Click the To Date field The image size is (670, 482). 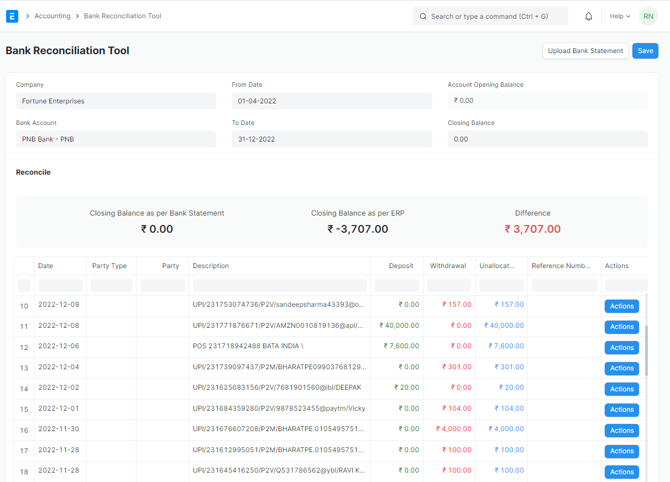[332, 139]
